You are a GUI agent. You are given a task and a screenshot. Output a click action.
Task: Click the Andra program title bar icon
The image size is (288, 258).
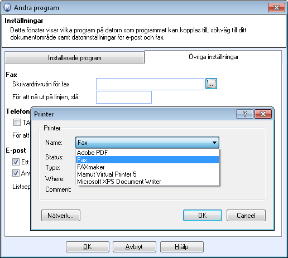coord(7,8)
